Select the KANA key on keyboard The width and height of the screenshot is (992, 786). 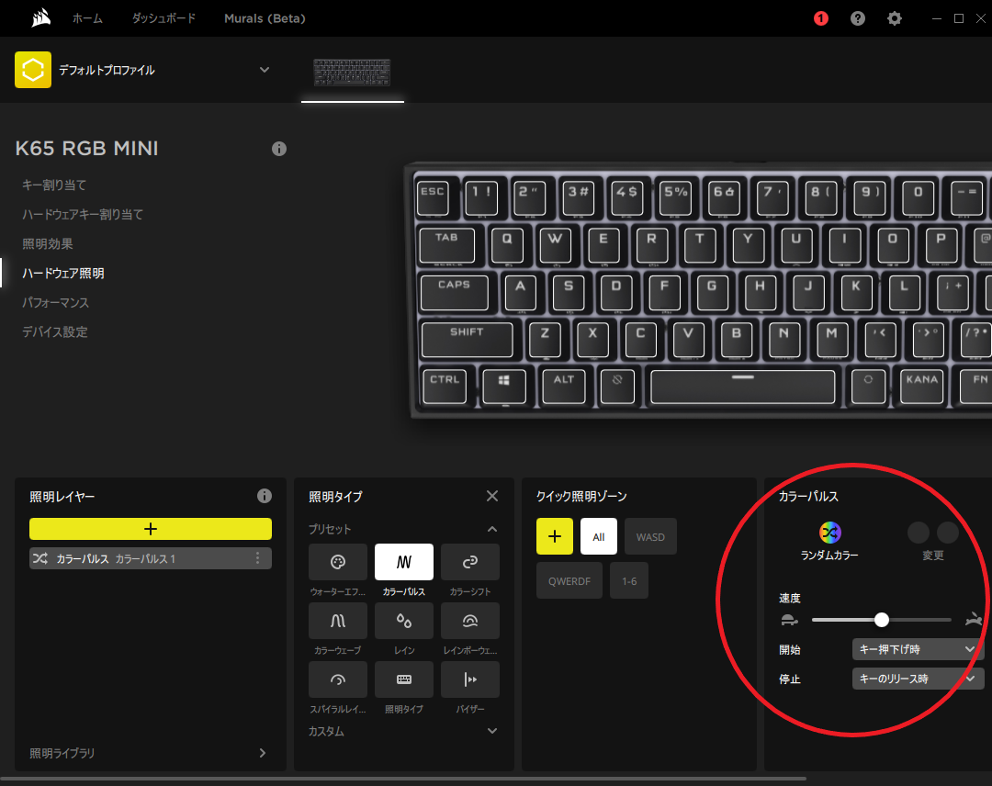point(921,386)
